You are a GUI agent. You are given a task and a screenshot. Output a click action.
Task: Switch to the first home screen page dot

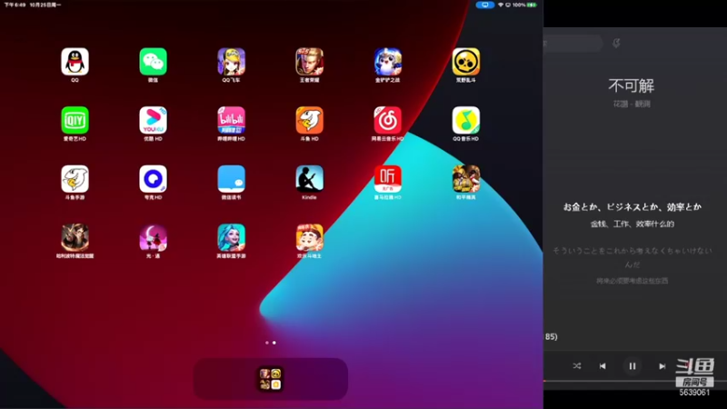[266, 343]
